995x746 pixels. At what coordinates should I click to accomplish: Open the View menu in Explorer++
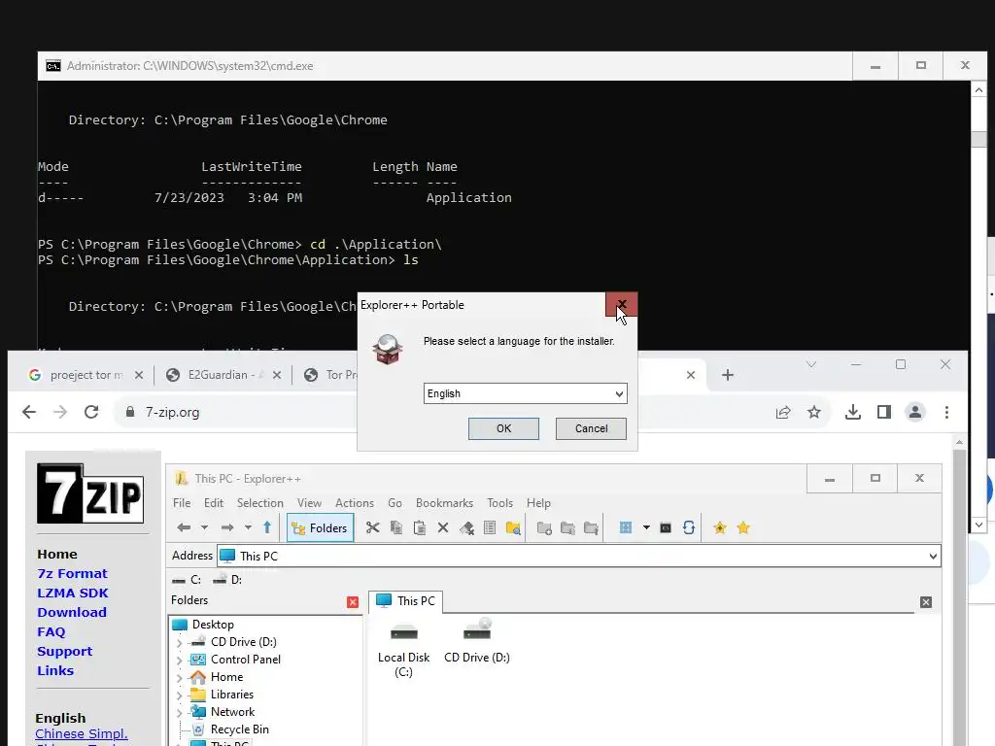point(309,503)
